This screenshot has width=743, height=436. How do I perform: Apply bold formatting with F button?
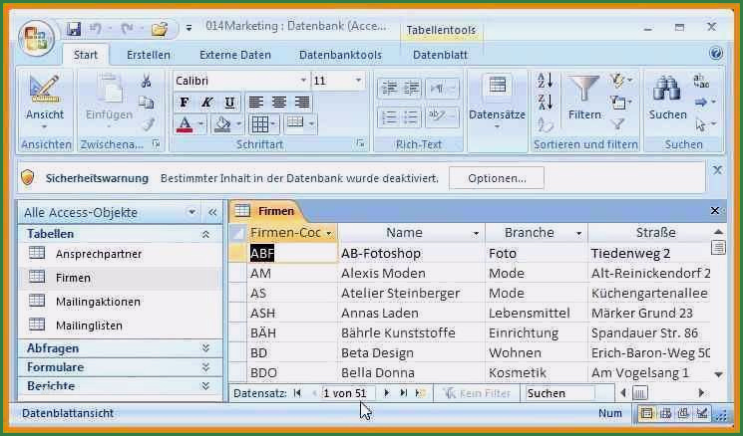[185, 103]
